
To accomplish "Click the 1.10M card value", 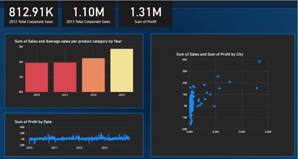I will point(88,12).
